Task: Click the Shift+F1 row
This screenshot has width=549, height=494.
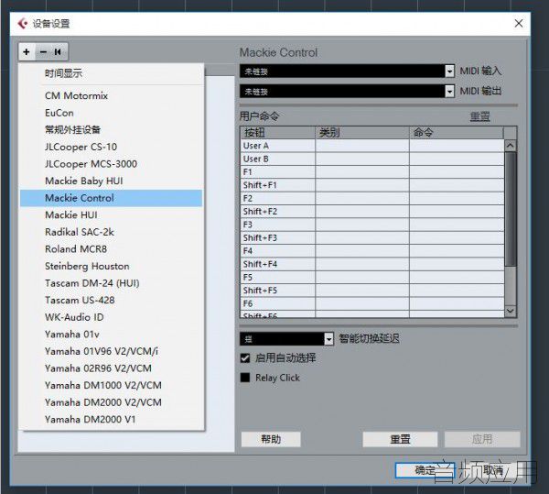Action: [372, 185]
